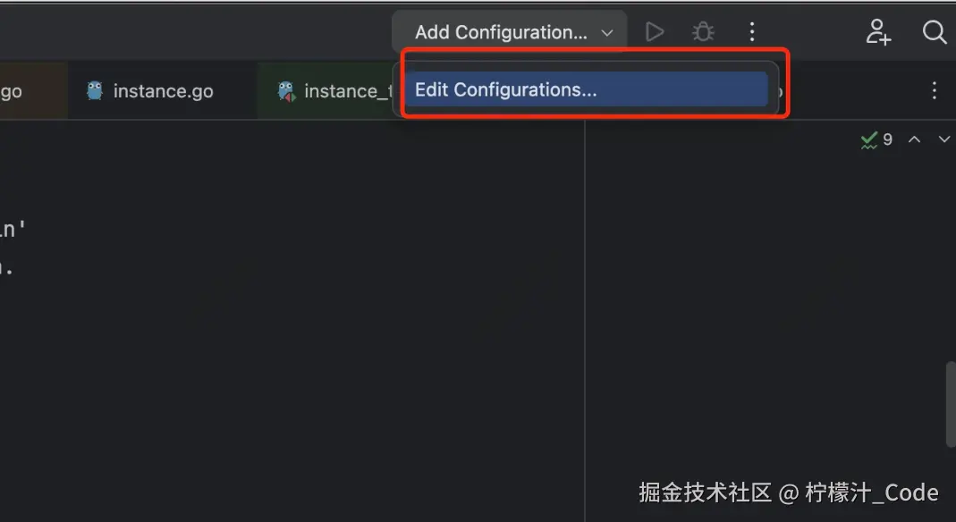Screen dimensions: 956x522
Task: Open the Add Configuration dropdown
Action: (501, 32)
